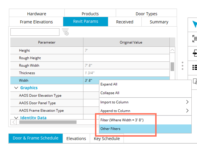197x144 pixels.
Task: Select the Height parameter row
Action: [x=90, y=50]
